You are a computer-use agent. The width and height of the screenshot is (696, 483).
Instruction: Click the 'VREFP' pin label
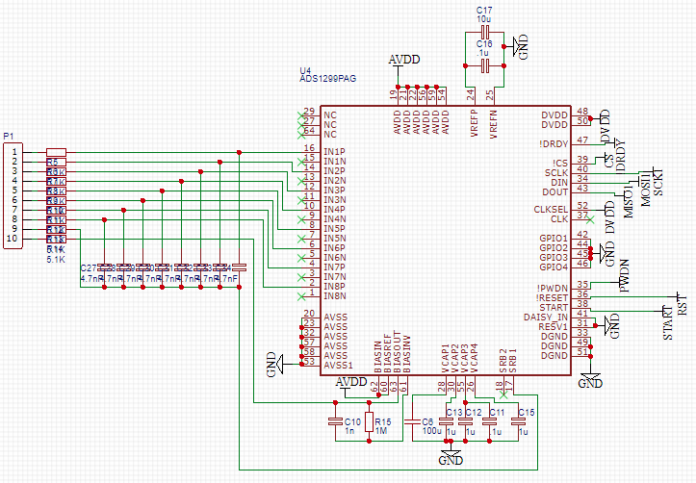click(x=474, y=123)
